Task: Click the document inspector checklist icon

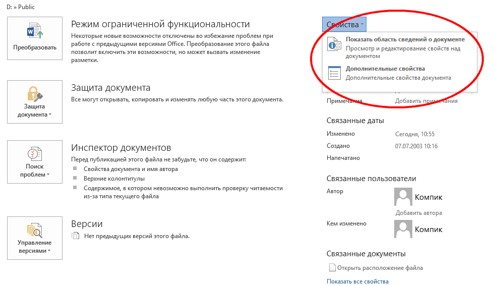Action: pos(35,153)
